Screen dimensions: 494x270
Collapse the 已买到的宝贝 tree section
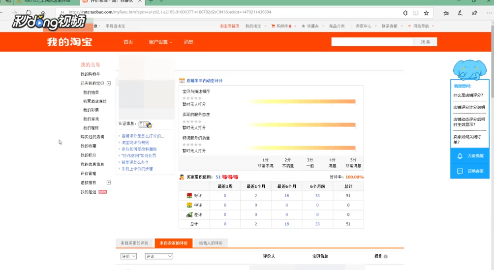coord(109,83)
